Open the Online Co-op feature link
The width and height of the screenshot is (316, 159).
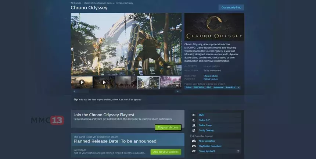tap(205, 125)
